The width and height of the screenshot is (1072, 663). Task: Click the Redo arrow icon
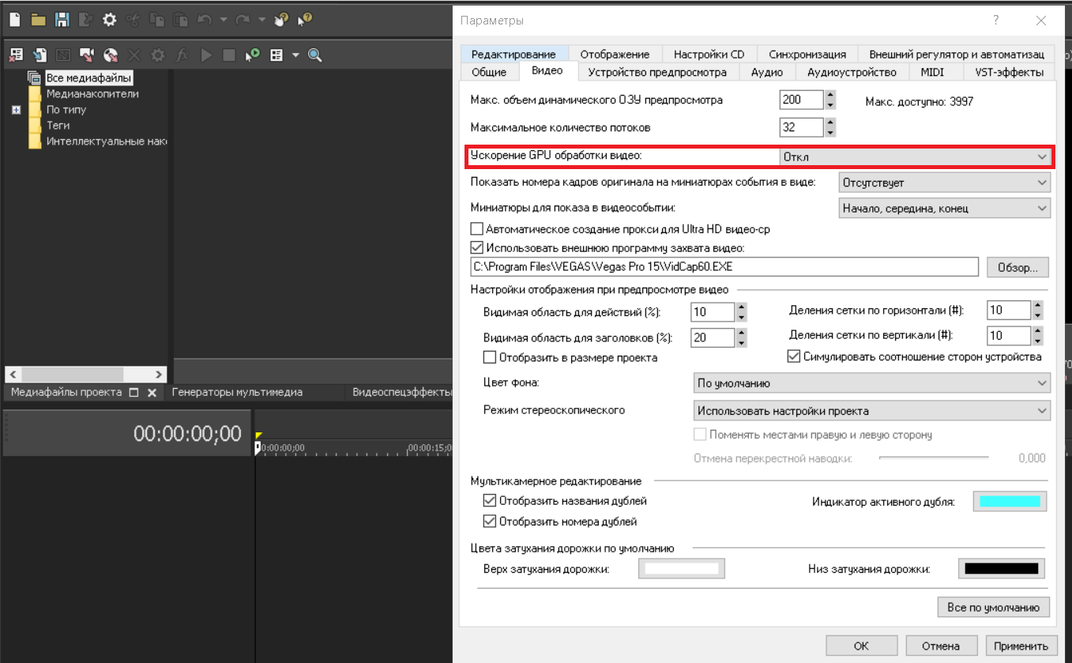pos(243,19)
